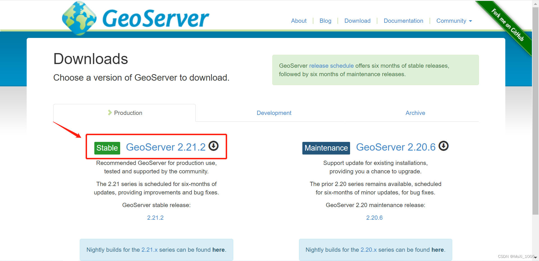Open the Download nav link
Screen dimensions: 539x261
[x=357, y=21]
